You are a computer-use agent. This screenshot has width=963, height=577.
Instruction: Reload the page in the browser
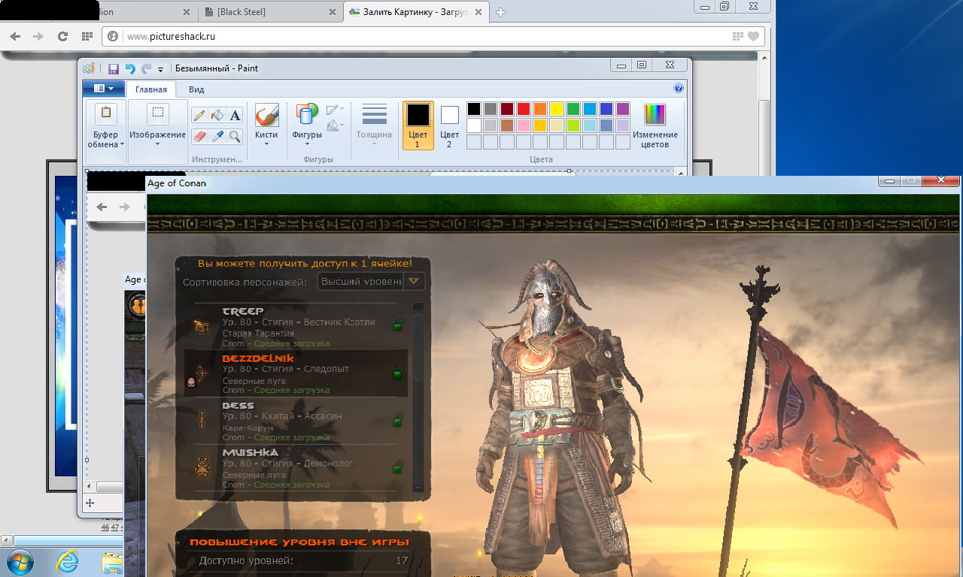62,36
